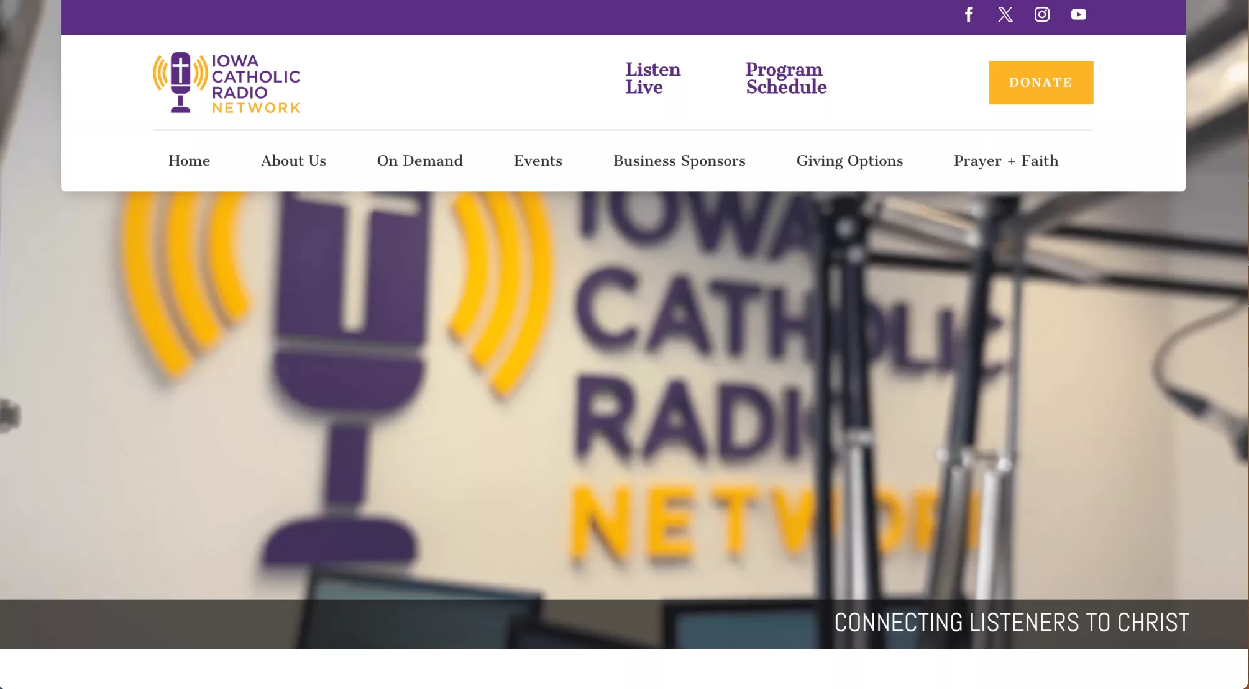Select Giving Options menu item
Viewport: 1249px width, 689px height.
849,161
